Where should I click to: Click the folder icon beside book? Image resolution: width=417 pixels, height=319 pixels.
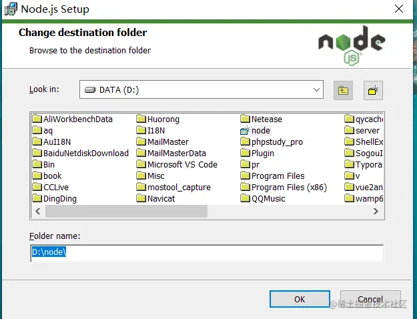[x=37, y=176]
